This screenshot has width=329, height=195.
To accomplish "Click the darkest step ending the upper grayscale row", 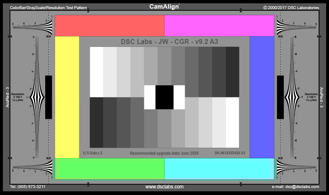I will (232, 72).
